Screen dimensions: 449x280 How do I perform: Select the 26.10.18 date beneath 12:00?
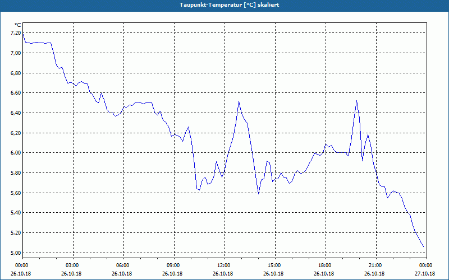223,274
